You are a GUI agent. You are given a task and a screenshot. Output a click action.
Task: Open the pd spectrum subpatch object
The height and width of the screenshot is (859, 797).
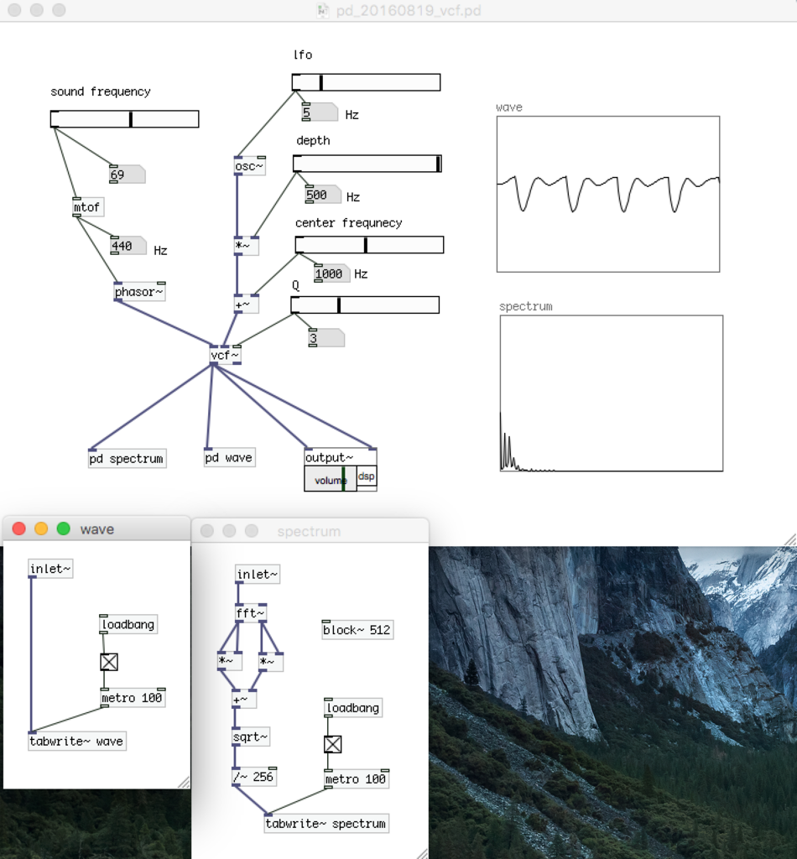click(x=127, y=458)
